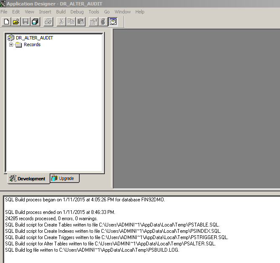The height and width of the screenshot is (263, 280).
Task: Click the PSINDEX.SQL Create Indexes log line
Action: (113, 231)
